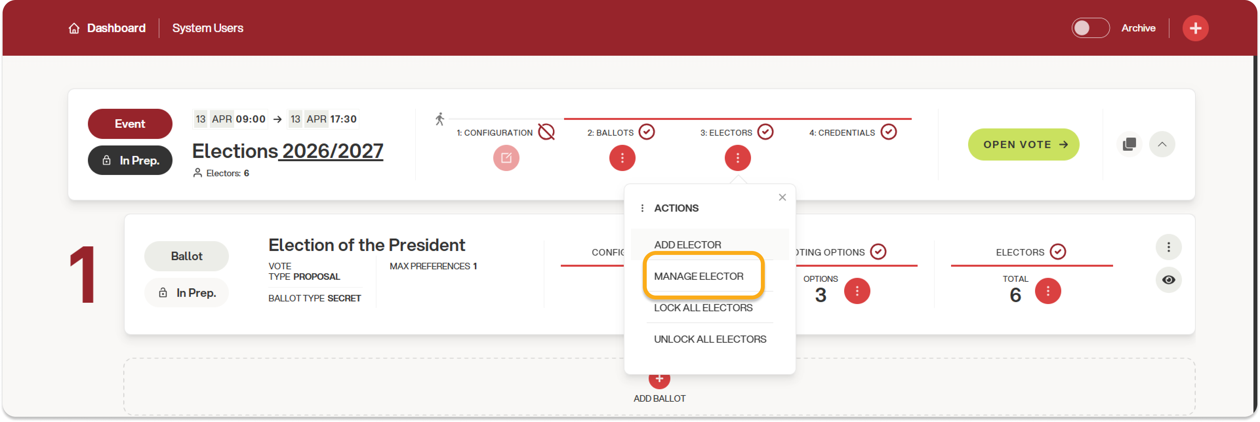The image size is (1260, 422).
Task: Open ballot electors total actions button
Action: [x=1047, y=292]
